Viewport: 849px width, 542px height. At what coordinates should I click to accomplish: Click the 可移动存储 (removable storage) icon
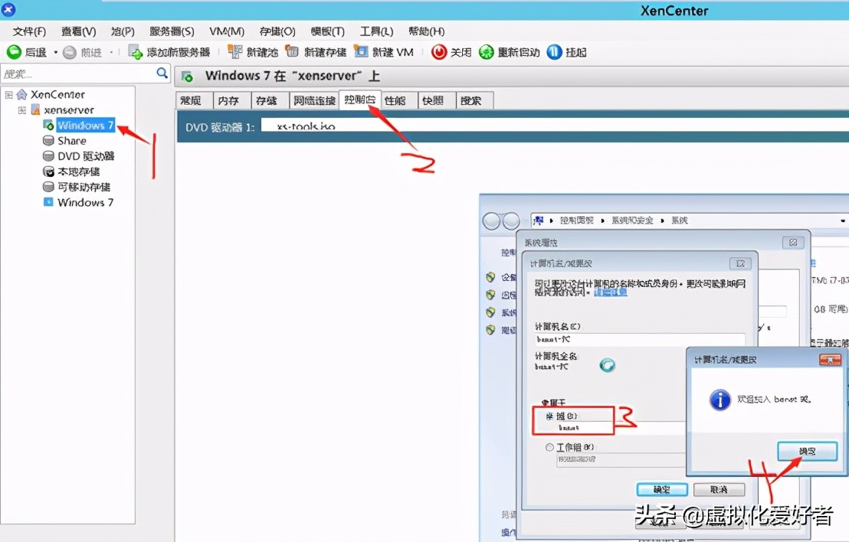coord(48,187)
